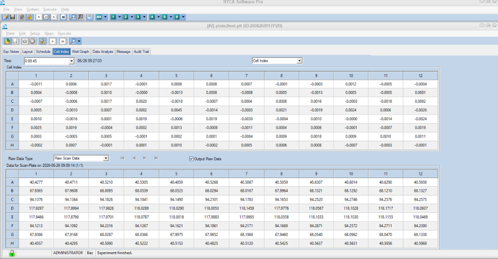This screenshot has width=498, height=259.
Task: Switch to the Exp Notes tab
Action: click(11, 52)
